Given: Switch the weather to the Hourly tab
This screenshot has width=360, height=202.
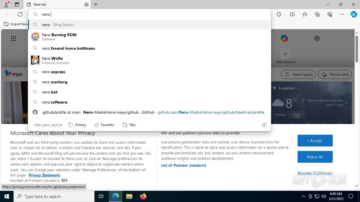Looking at the screenshot, I should (280, 115).
